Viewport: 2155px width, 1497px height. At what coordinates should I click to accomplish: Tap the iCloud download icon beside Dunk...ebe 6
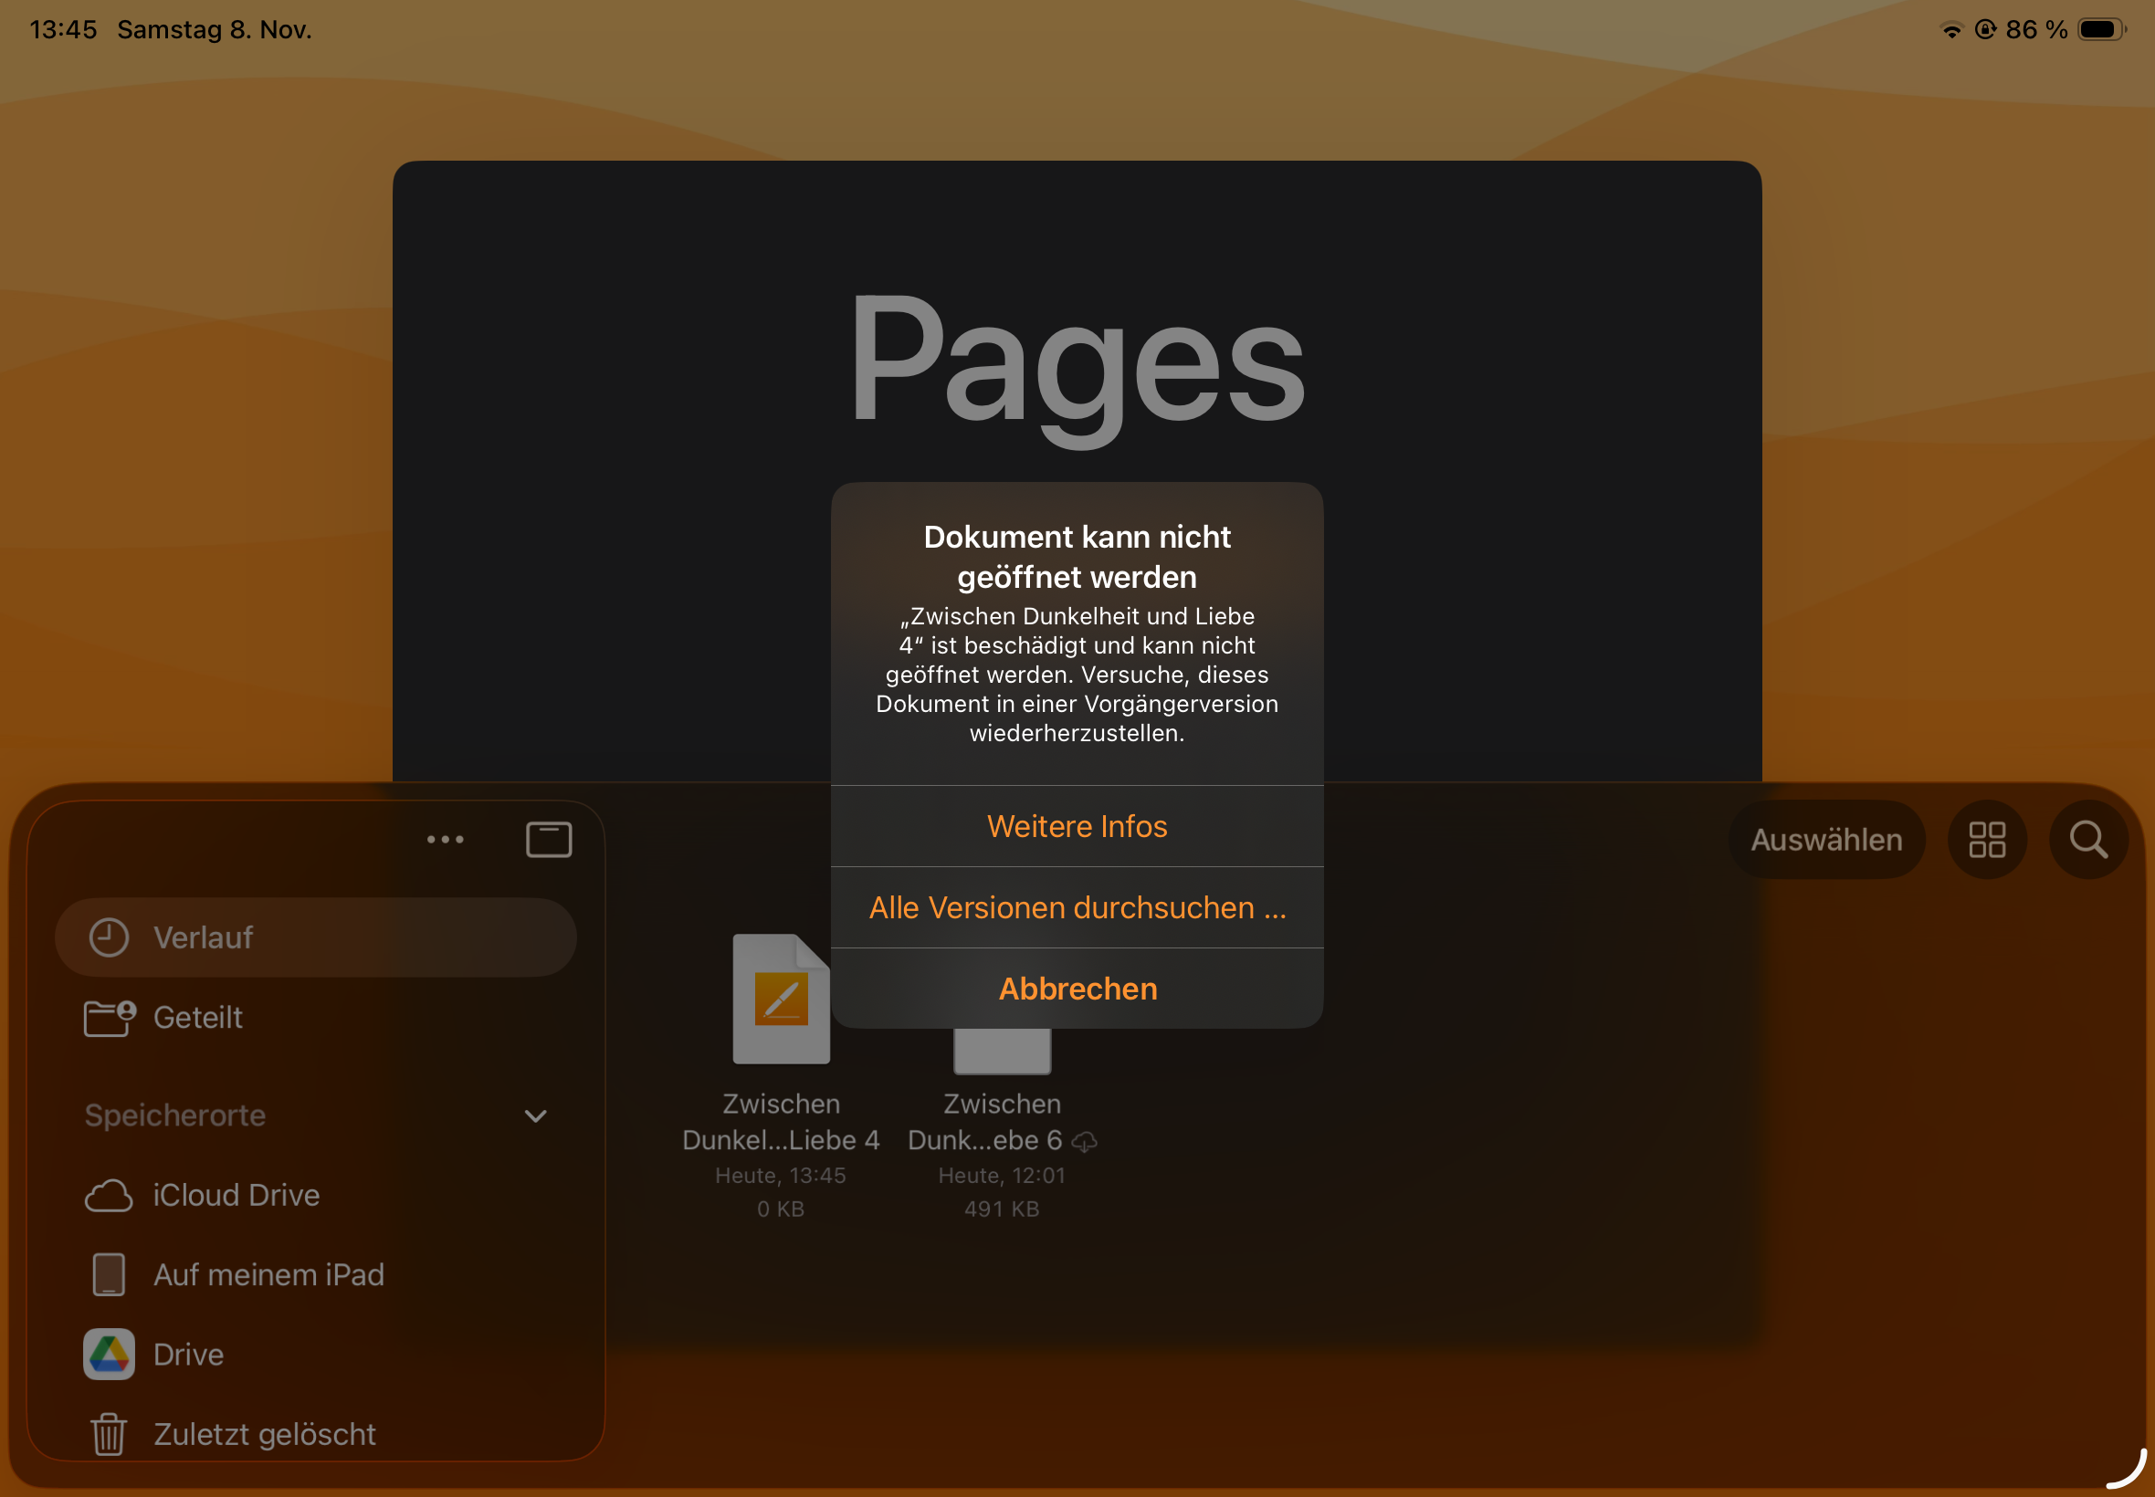click(x=1085, y=1142)
